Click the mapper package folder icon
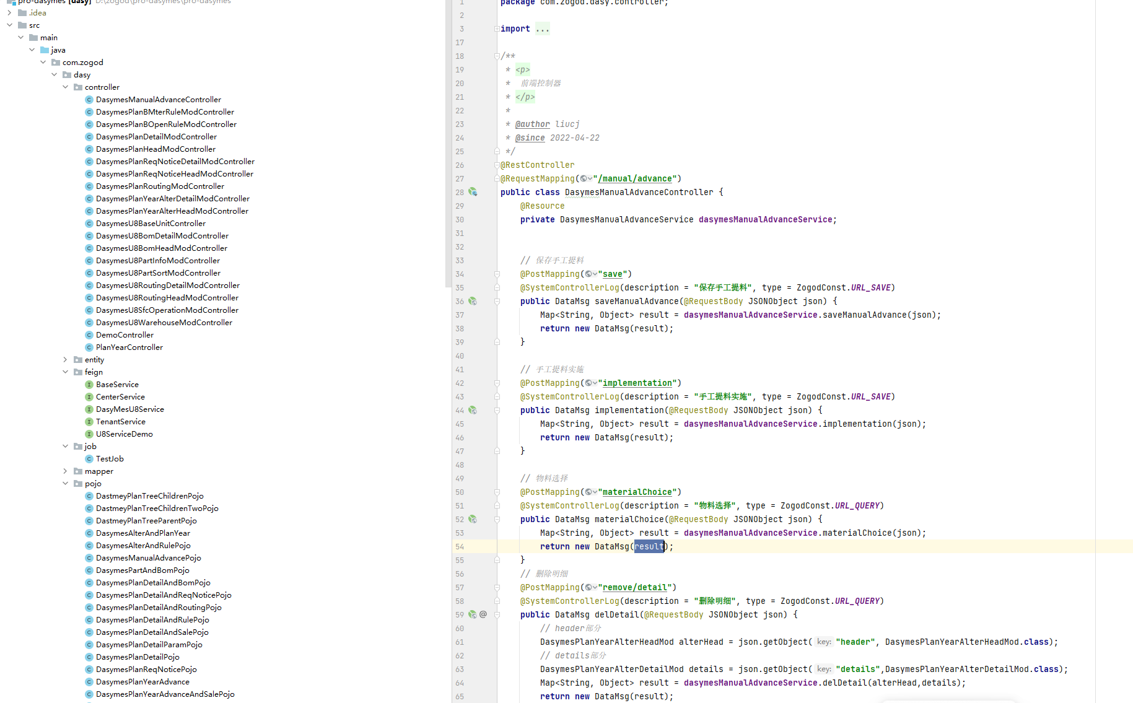 pyautogui.click(x=78, y=471)
